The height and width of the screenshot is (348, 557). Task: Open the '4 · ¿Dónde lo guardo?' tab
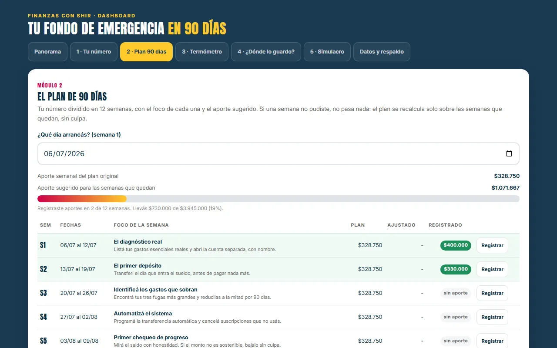coord(266,52)
